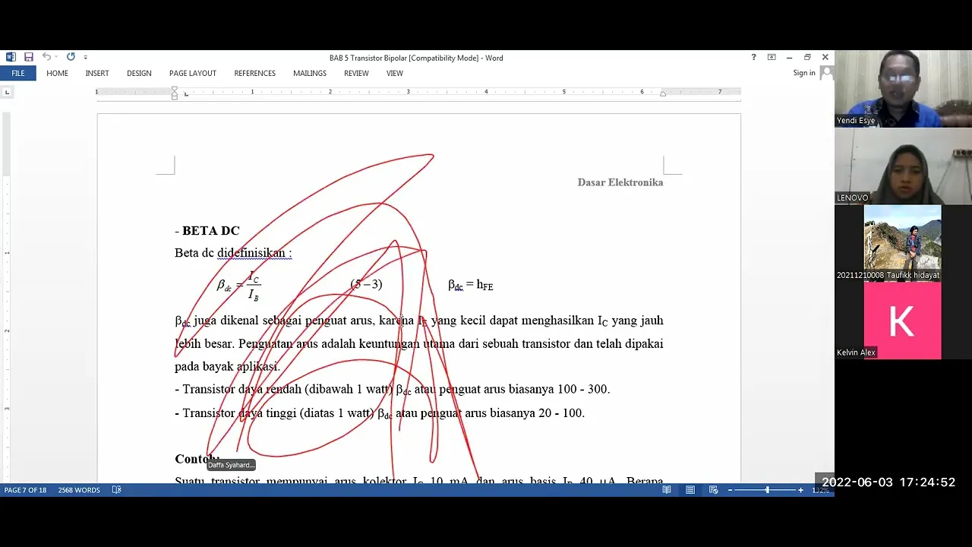Open the Undo history dropdown arrow

(x=57, y=57)
